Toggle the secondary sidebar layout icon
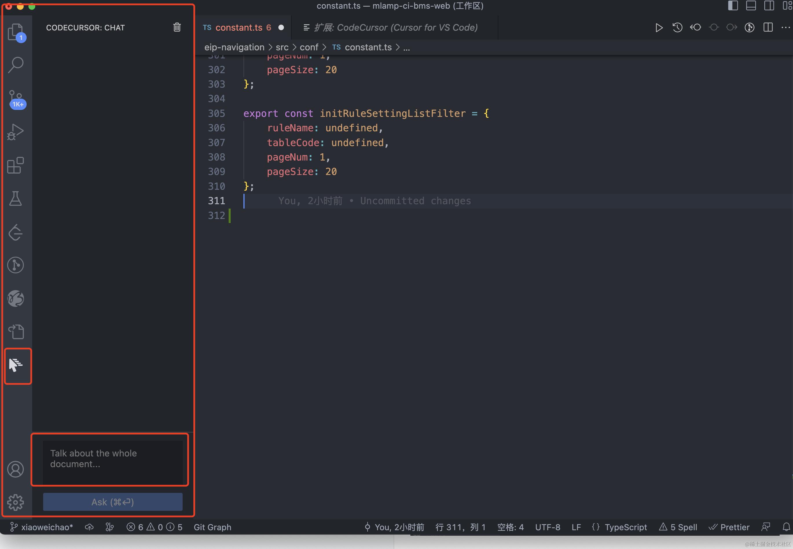 tap(769, 5)
